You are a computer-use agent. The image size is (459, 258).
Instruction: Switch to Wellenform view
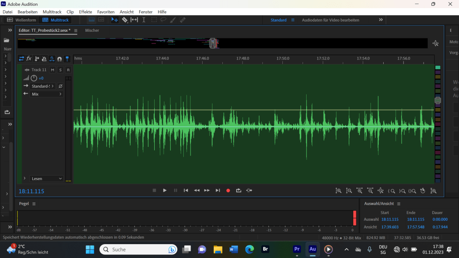pos(22,20)
